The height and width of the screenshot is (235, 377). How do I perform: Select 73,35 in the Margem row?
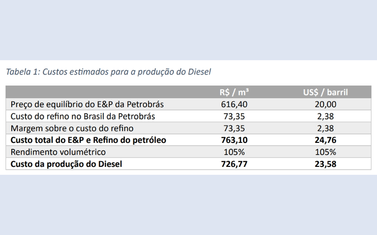click(x=234, y=128)
